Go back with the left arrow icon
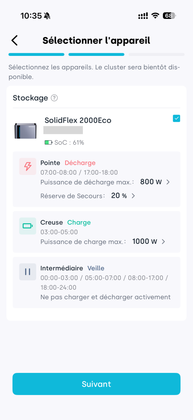The image size is (193, 420). [14, 41]
